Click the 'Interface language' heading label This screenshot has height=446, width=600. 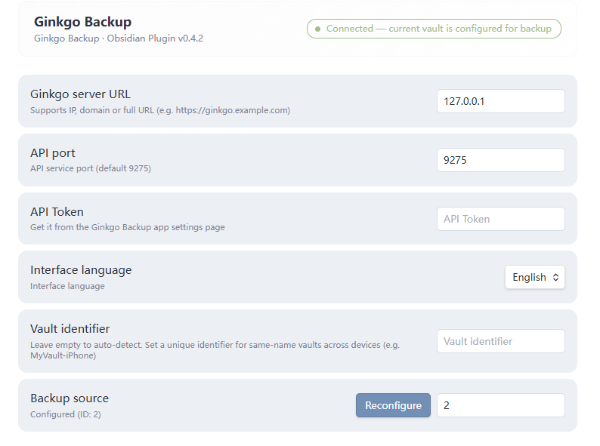point(81,270)
